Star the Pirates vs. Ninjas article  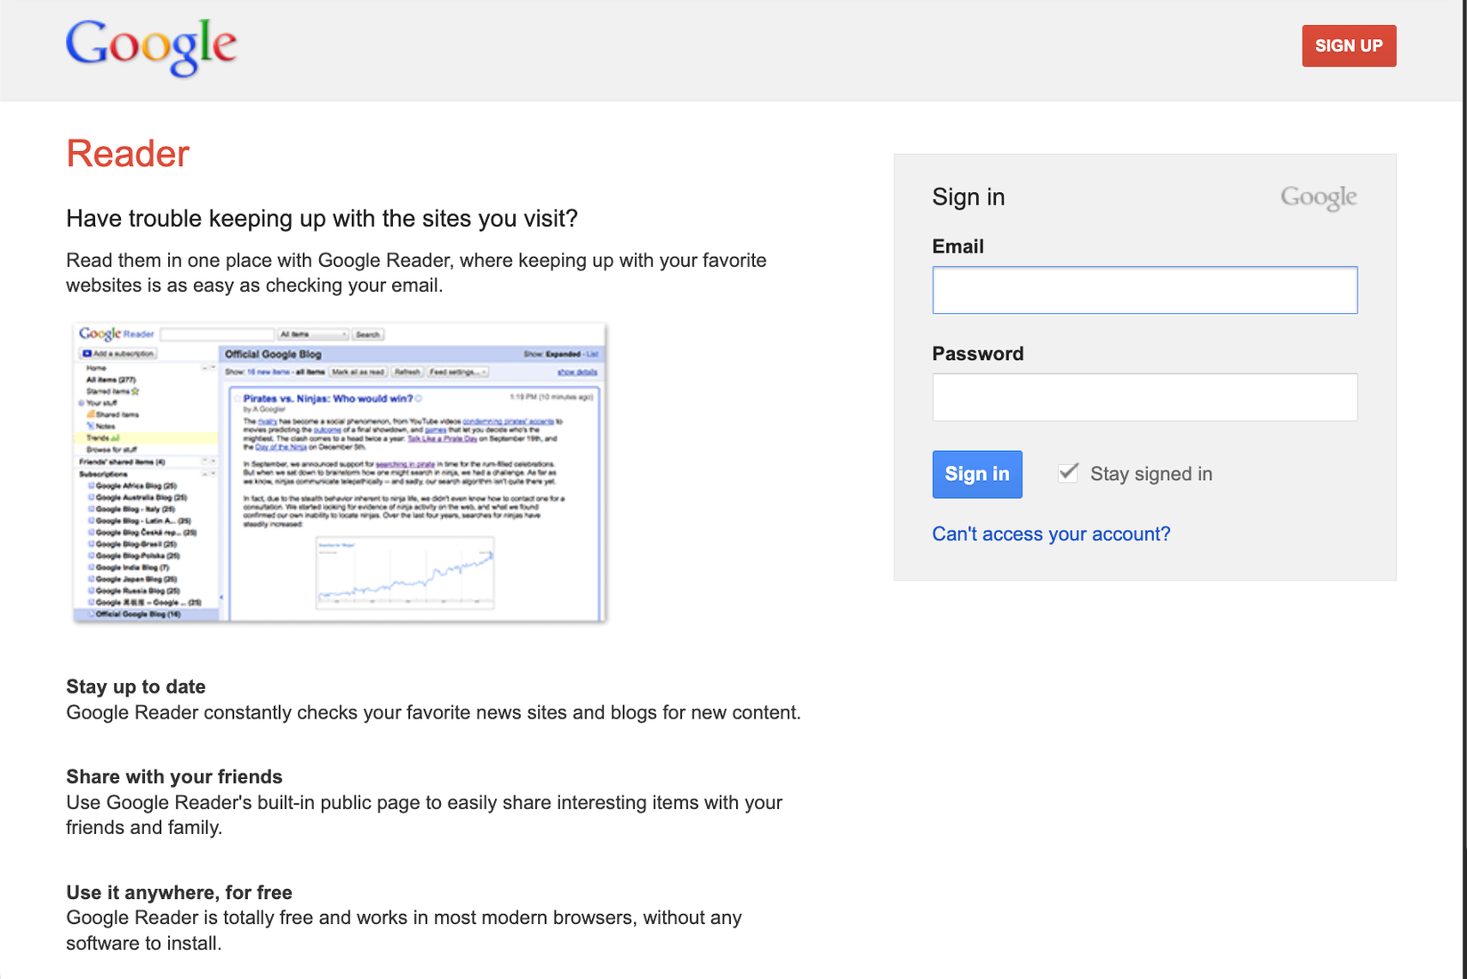[x=236, y=397]
